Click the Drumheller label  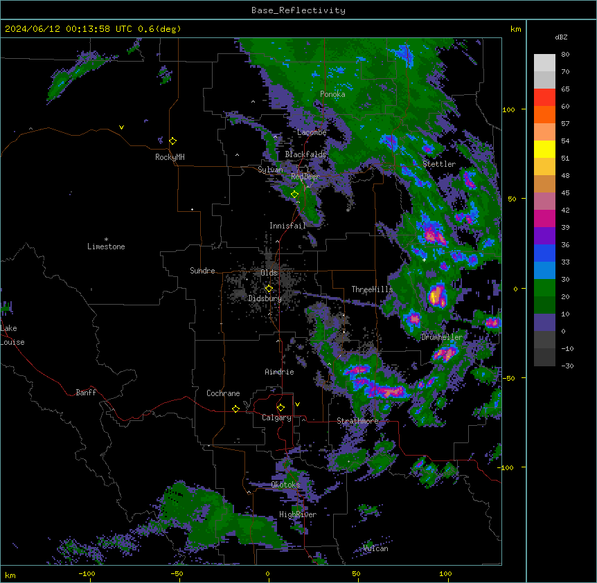[x=442, y=337]
